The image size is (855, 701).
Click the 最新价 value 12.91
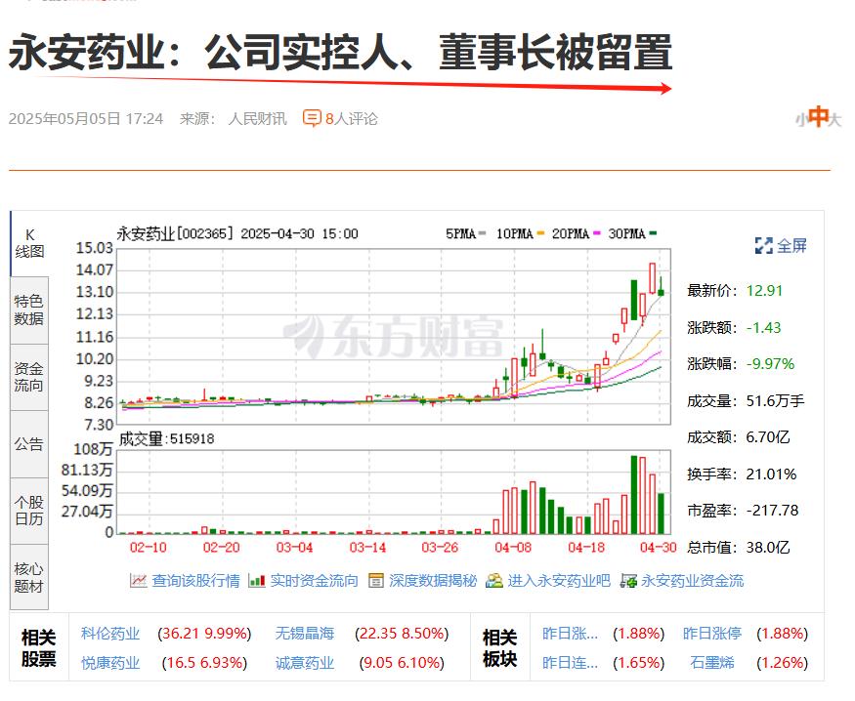tap(764, 291)
